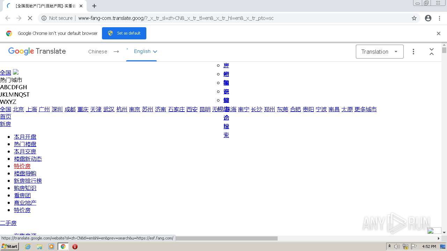Show hidden system tray icons

[389, 246]
